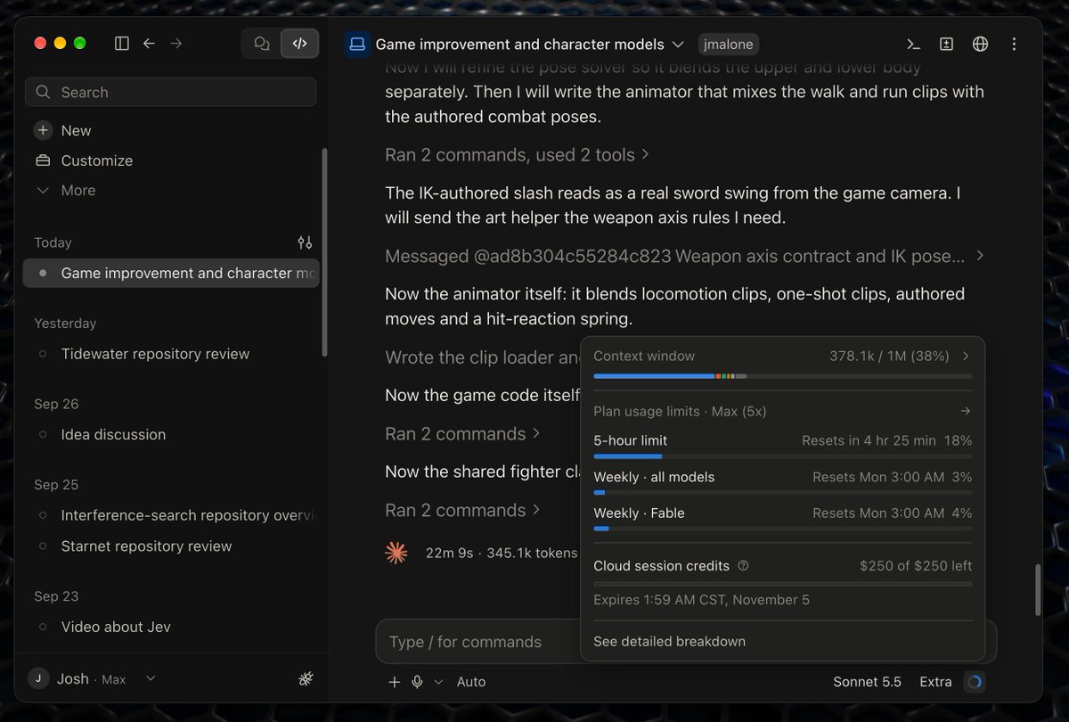1069x722 pixels.
Task: Click the briefcase icon beside Customize
Action: point(43,160)
